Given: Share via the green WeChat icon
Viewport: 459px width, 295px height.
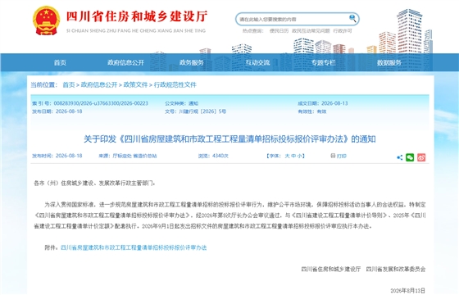Looking at the screenshot, I should [x=410, y=157].
